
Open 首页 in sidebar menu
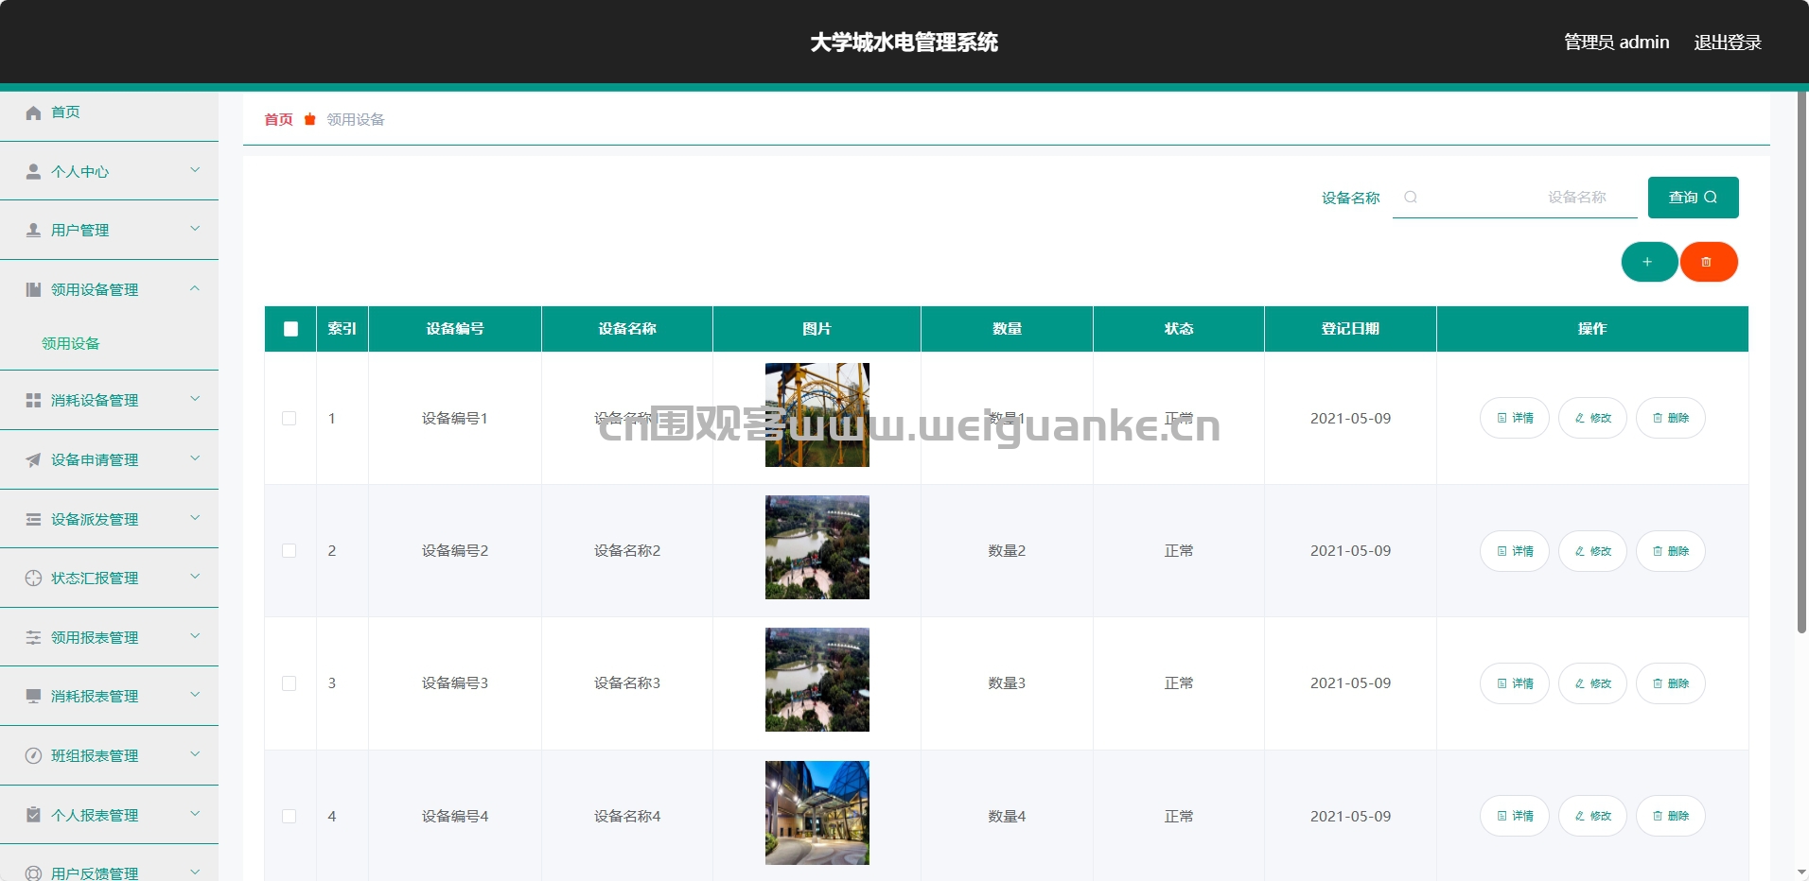coord(109,112)
